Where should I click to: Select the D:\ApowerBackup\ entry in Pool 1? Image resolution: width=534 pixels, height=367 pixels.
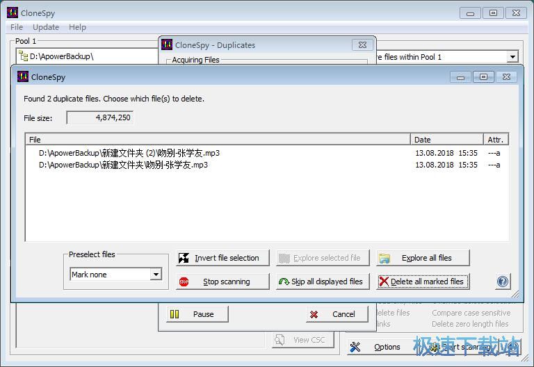pos(62,56)
